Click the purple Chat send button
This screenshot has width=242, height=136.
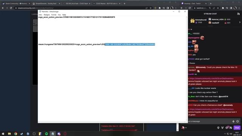click(237, 128)
